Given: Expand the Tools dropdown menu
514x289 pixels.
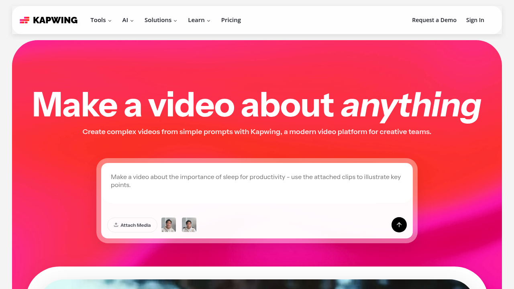Looking at the screenshot, I should coord(100,20).
